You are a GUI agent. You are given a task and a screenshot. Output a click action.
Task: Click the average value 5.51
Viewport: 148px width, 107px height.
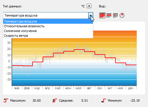[85, 100]
